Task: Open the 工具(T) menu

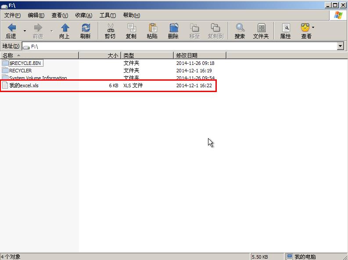Action: click(108, 15)
